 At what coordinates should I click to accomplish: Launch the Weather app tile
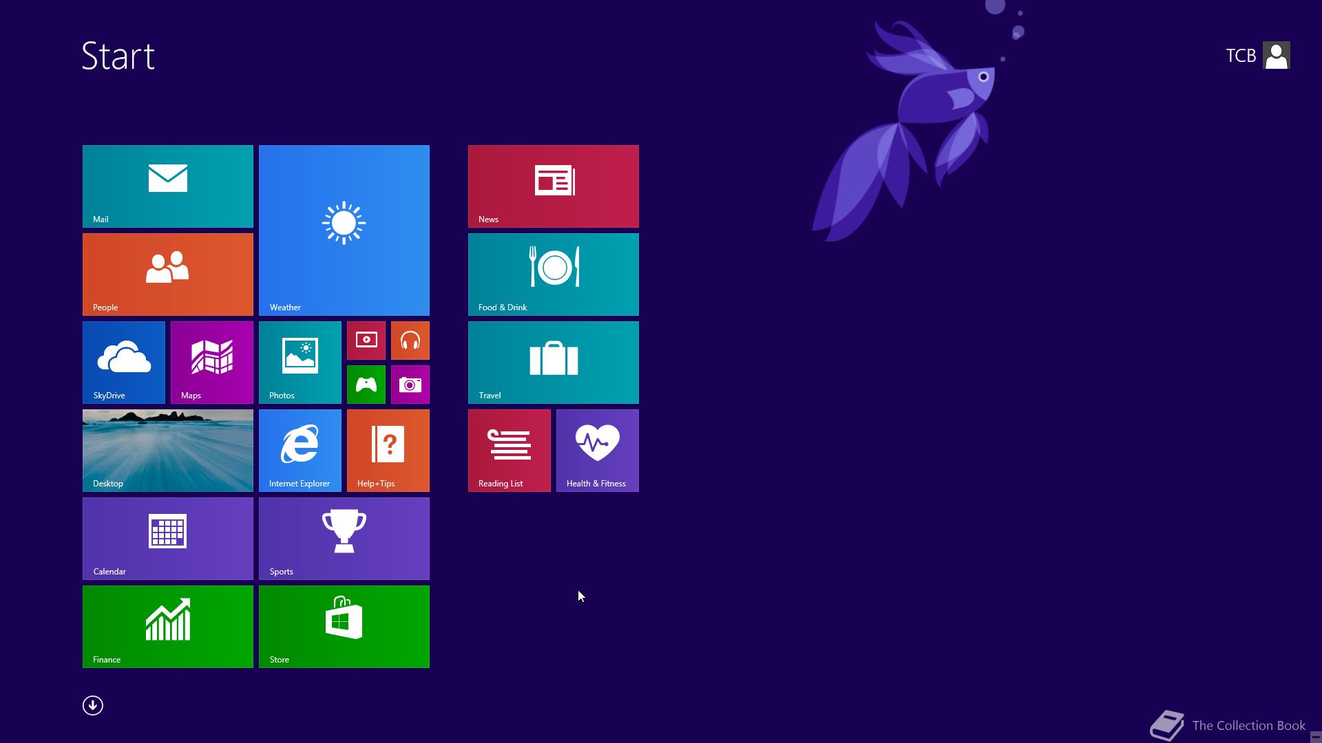click(x=344, y=230)
